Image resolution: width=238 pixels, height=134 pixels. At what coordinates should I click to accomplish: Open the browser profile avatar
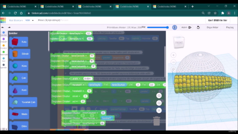(x=229, y=13)
